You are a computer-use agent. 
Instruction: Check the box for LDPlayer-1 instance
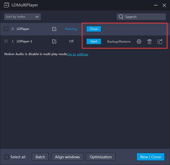click(x=6, y=41)
